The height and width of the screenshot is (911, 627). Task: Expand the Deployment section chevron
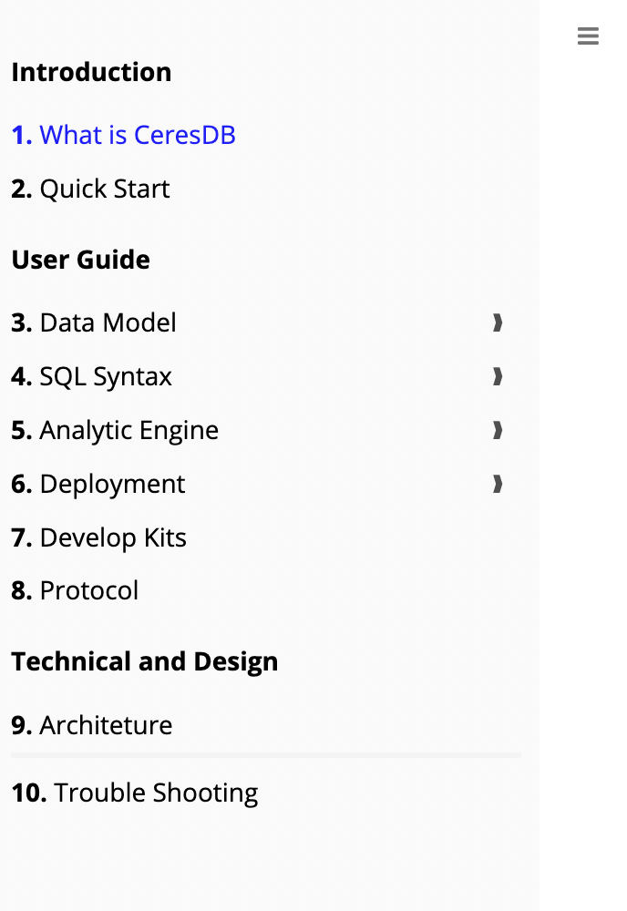[x=498, y=484]
